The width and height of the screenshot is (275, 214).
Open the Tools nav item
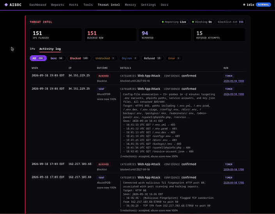(x=88, y=5)
